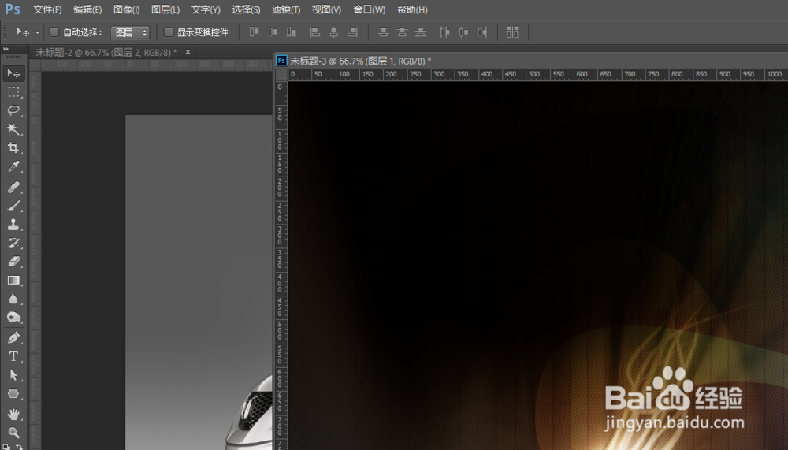Click the ruler origin corner of 未标题-3

coord(281,75)
